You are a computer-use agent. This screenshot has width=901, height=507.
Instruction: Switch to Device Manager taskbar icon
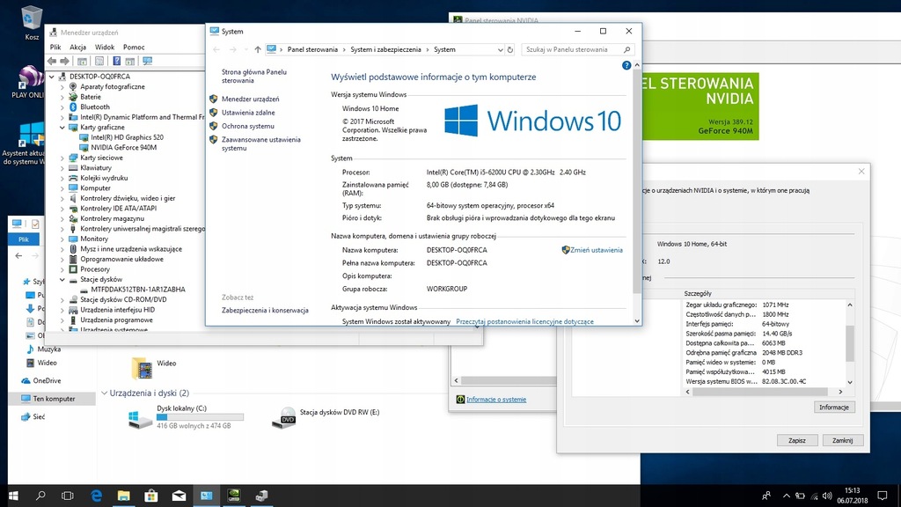click(x=261, y=496)
